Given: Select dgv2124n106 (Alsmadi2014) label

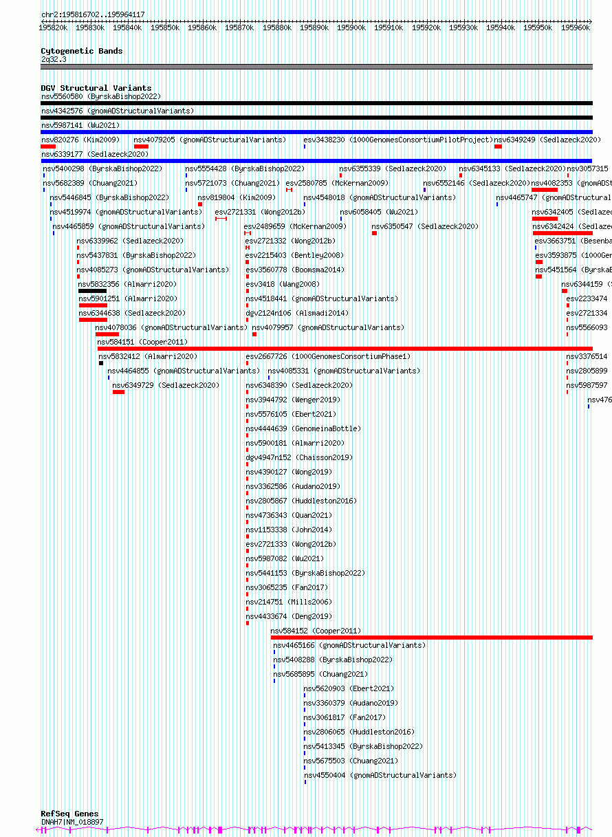Looking at the screenshot, I should click(297, 313).
